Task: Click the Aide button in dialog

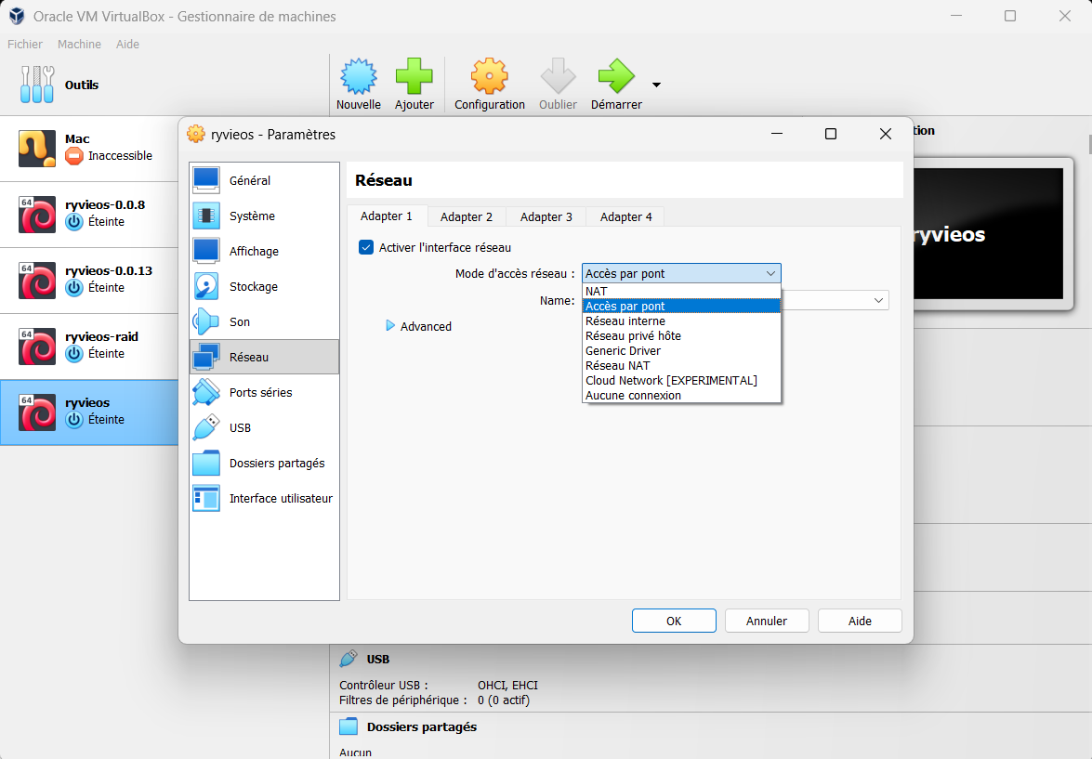Action: pos(860,621)
